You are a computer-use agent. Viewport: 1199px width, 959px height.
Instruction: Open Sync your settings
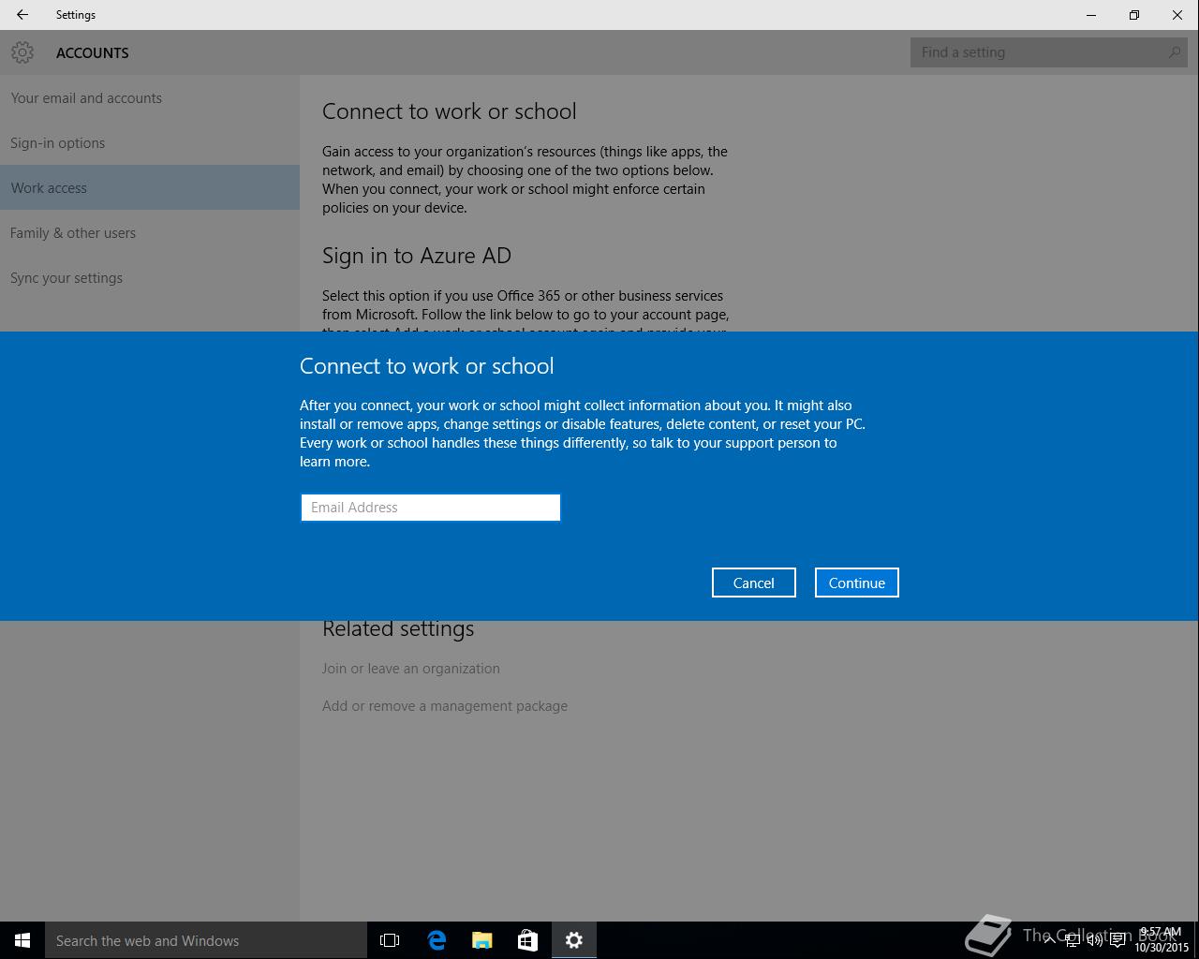pyautogui.click(x=150, y=277)
